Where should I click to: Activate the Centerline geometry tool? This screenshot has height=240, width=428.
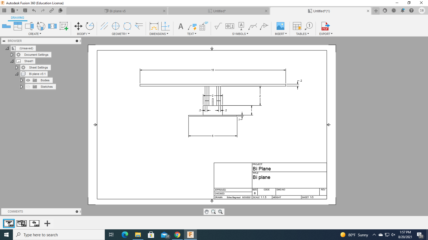coord(104,26)
